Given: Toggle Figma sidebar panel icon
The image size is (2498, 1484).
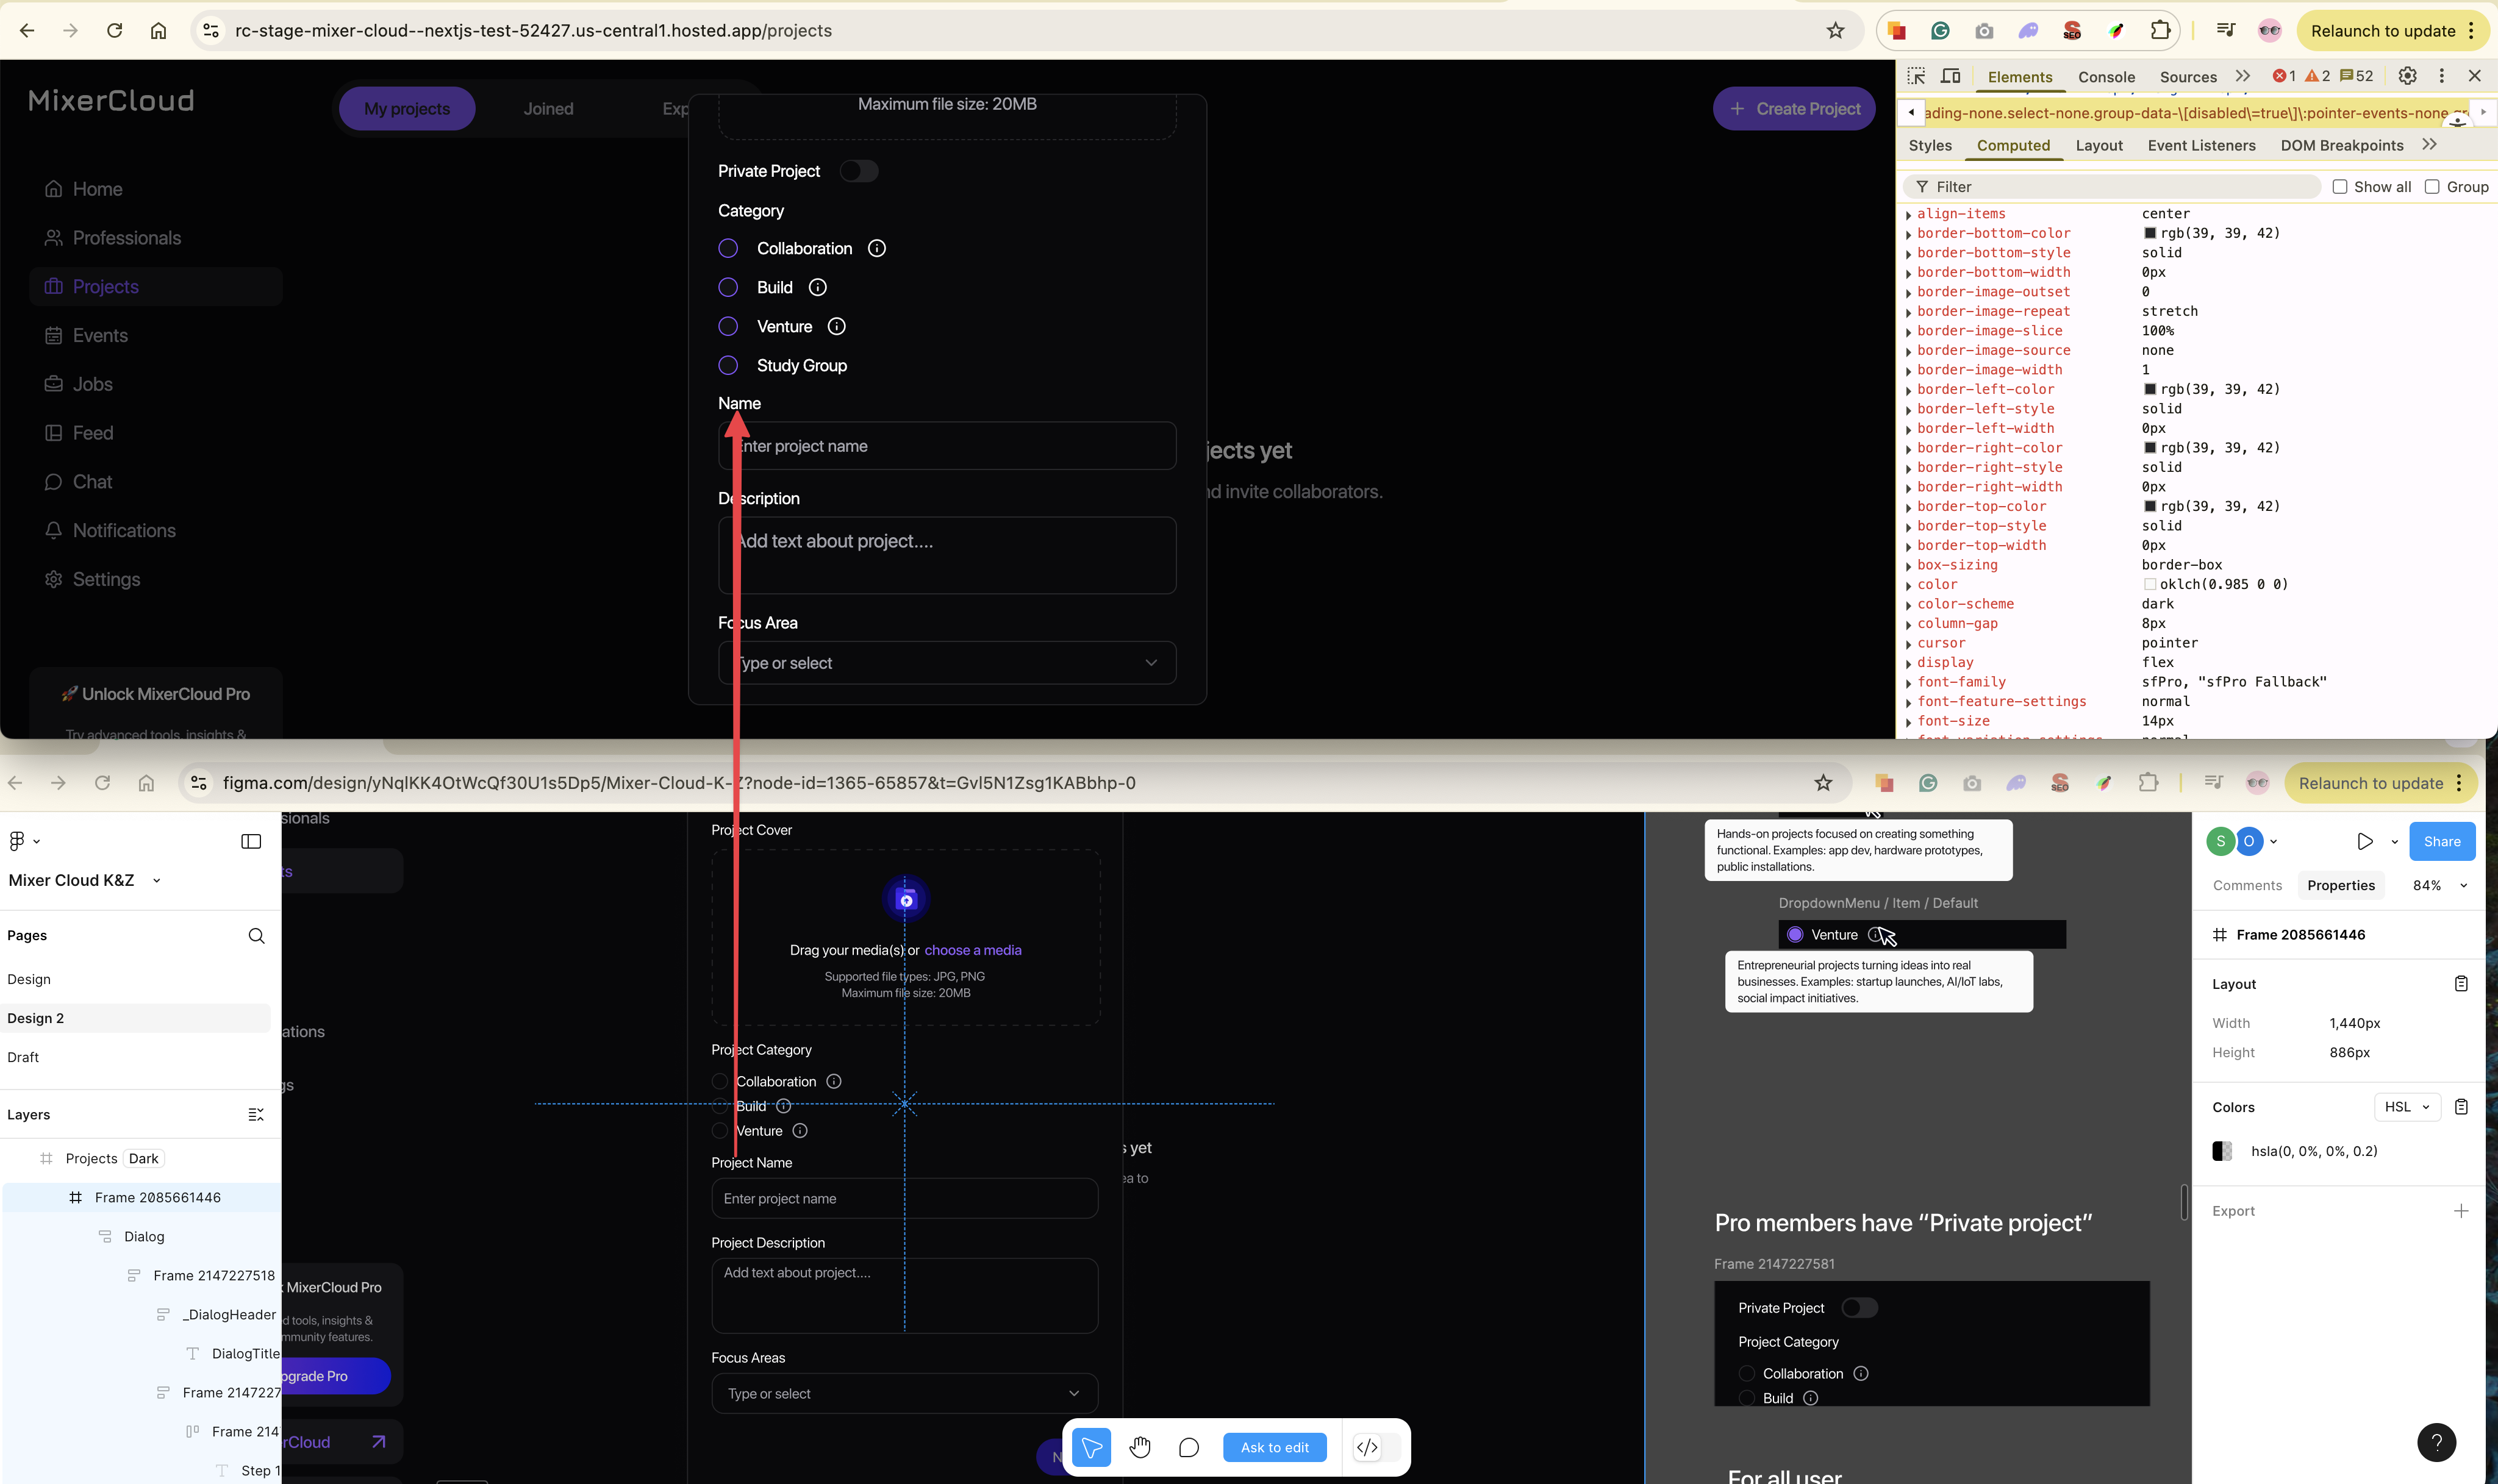Looking at the screenshot, I should pos(251,841).
